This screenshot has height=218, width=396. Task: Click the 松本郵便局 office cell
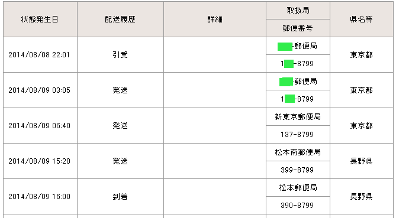[298, 187]
